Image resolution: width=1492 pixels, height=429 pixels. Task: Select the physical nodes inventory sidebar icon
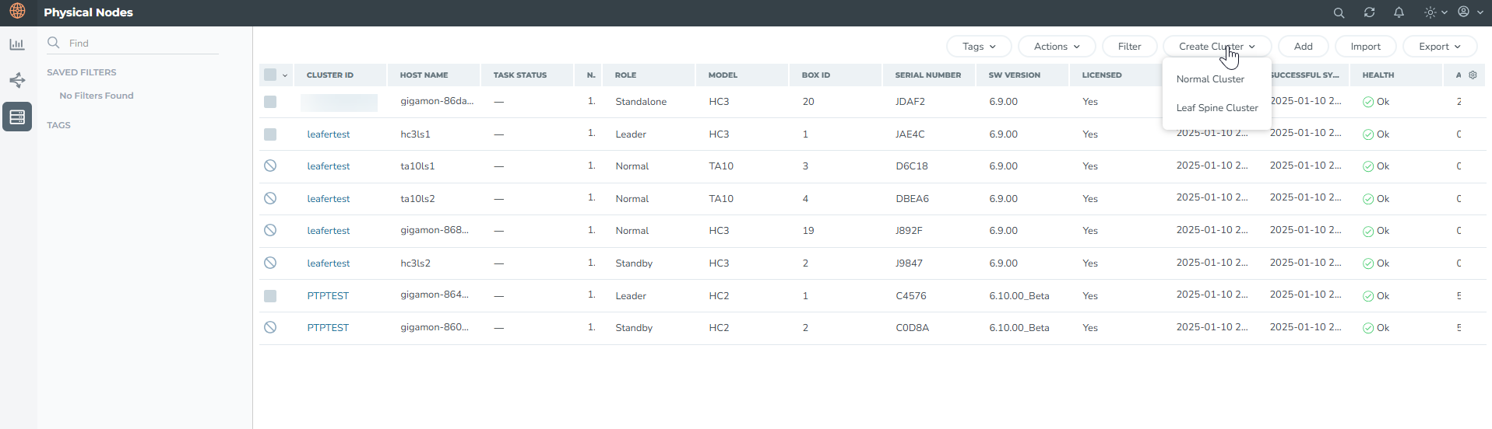coord(17,117)
